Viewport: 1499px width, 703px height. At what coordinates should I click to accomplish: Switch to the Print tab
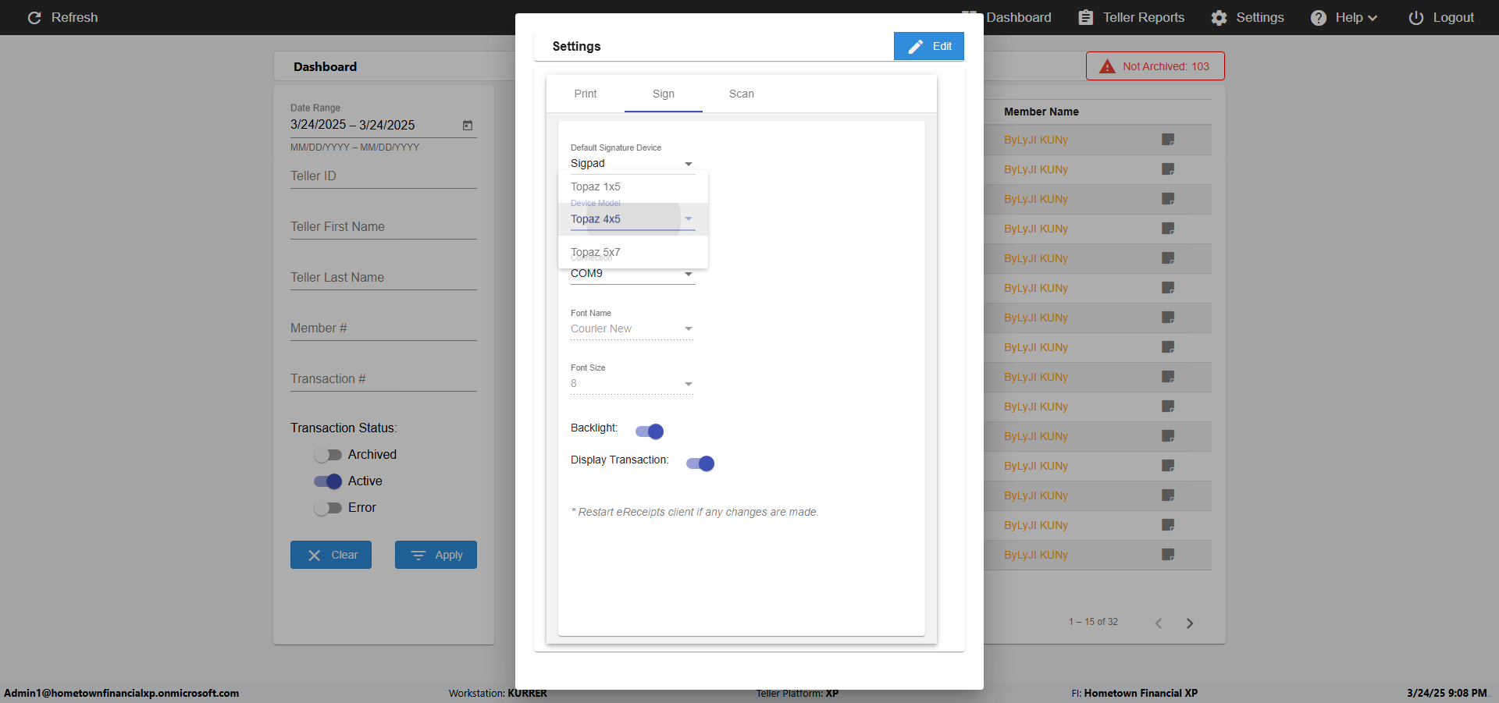click(586, 94)
